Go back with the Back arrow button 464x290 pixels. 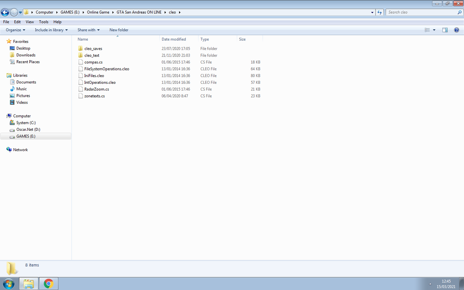[5, 12]
